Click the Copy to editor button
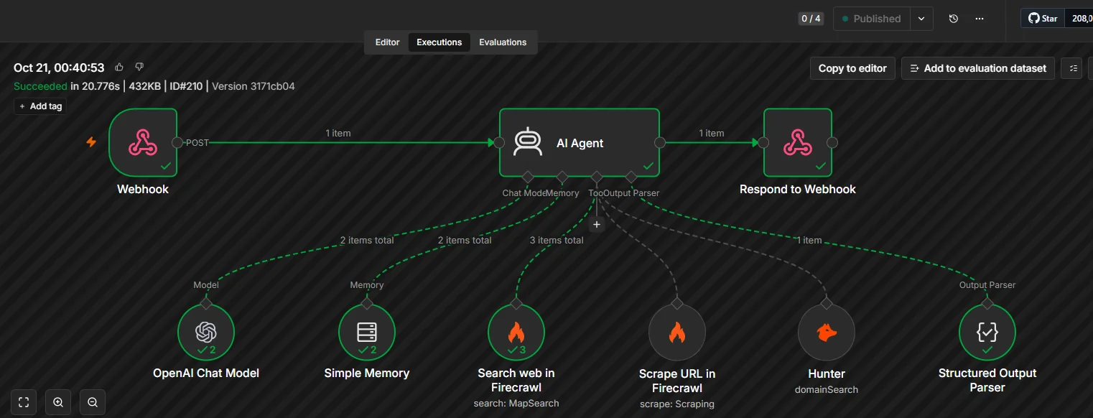The width and height of the screenshot is (1093, 418). (852, 68)
